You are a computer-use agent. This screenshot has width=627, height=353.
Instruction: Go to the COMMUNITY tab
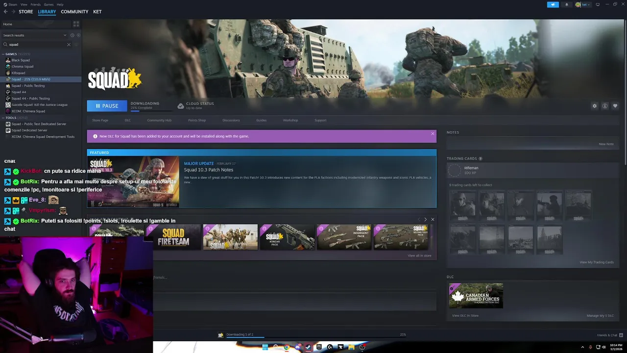pyautogui.click(x=74, y=12)
